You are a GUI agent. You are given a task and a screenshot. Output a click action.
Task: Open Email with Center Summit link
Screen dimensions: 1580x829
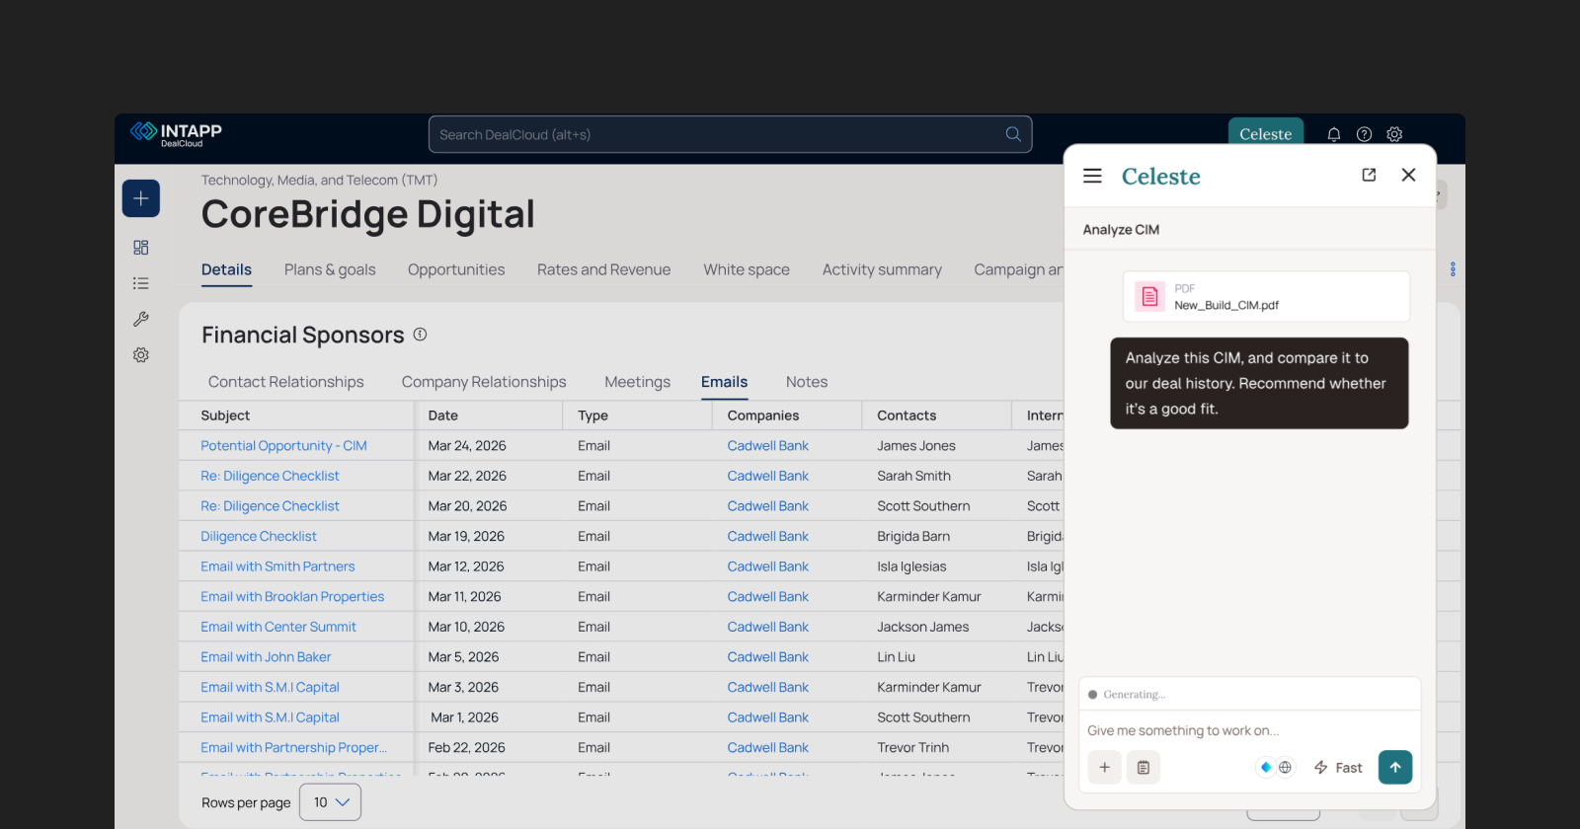pyautogui.click(x=278, y=627)
